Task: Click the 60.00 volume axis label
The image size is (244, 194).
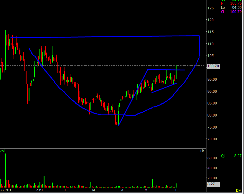Action: pyautogui.click(x=212, y=158)
